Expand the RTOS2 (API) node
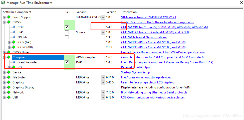This screenshot has width=244, height=120. pyautogui.click(x=9, y=47)
